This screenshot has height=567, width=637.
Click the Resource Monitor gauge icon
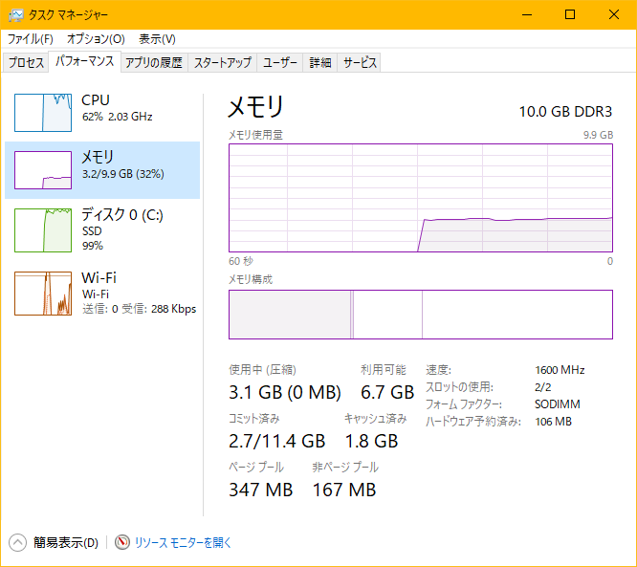coord(121,542)
